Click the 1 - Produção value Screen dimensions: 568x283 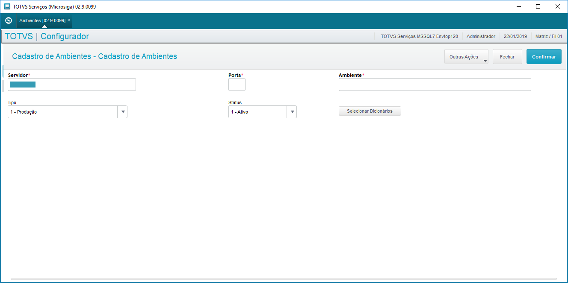(24, 112)
